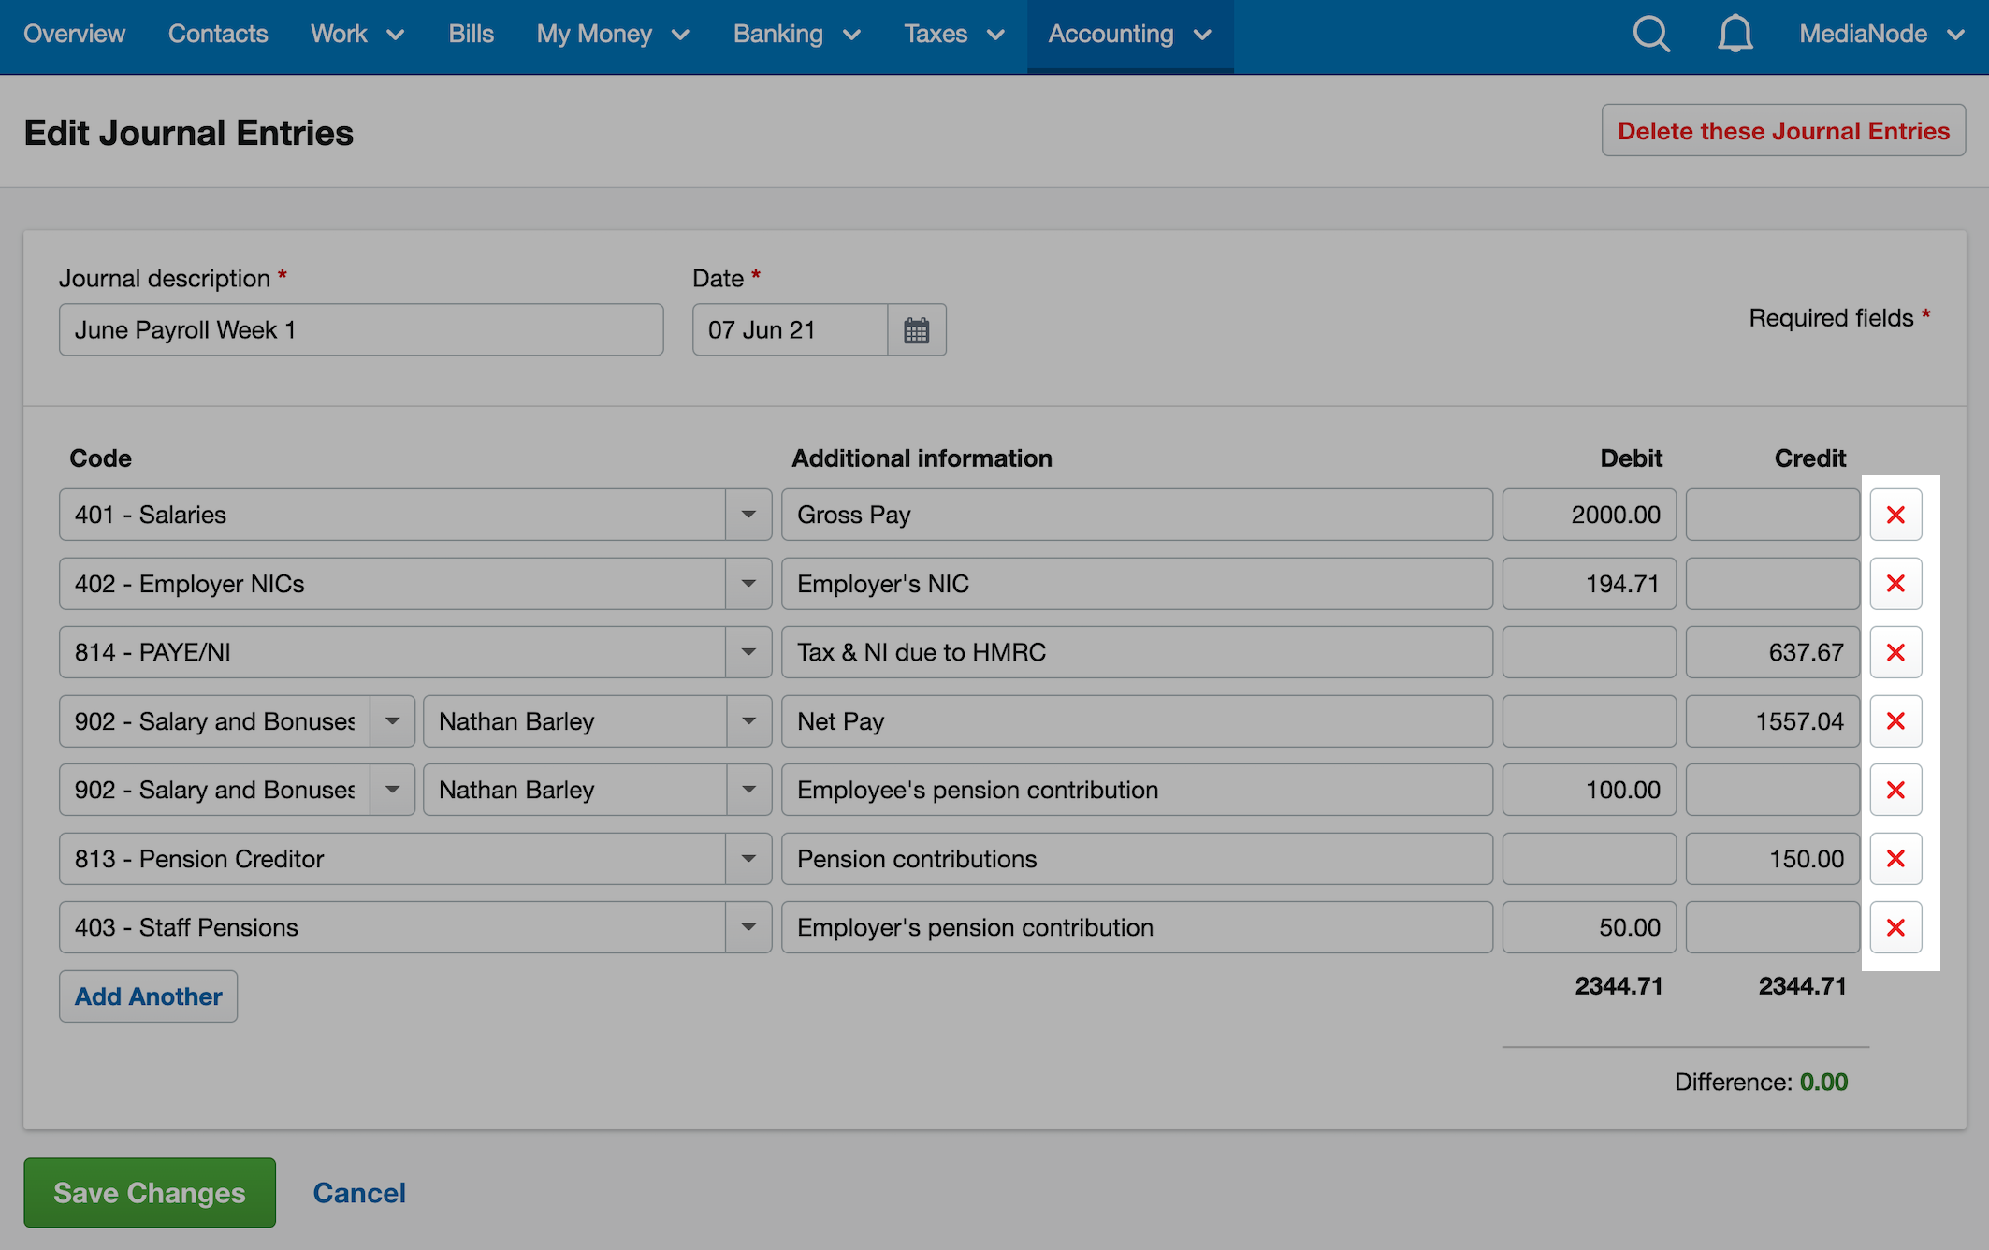Click the Journal description field
Screen dimensions: 1989x1250
tap(361, 330)
